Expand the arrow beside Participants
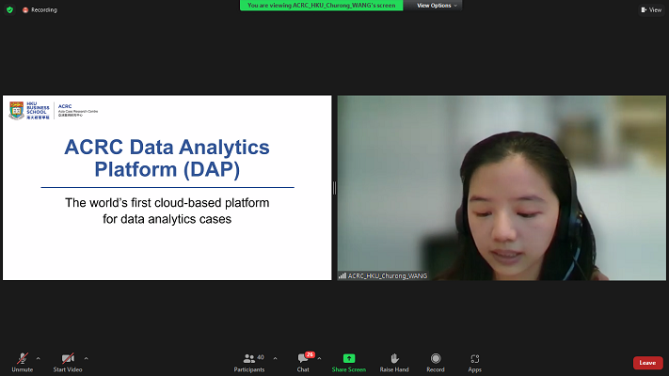 pyautogui.click(x=275, y=358)
